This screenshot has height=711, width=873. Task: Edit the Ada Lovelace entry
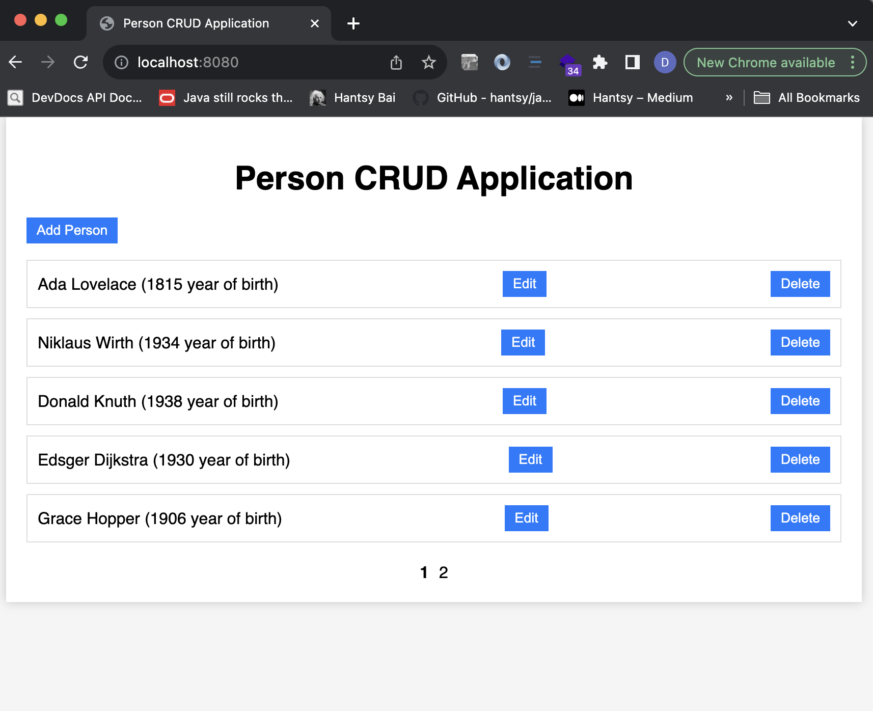coord(524,284)
